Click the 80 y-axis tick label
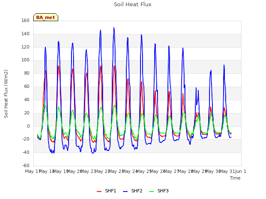The height and width of the screenshot is (199, 266). pos(27,73)
